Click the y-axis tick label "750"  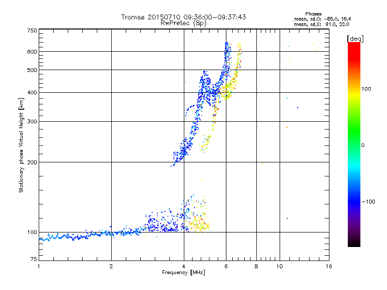pyautogui.click(x=32, y=30)
